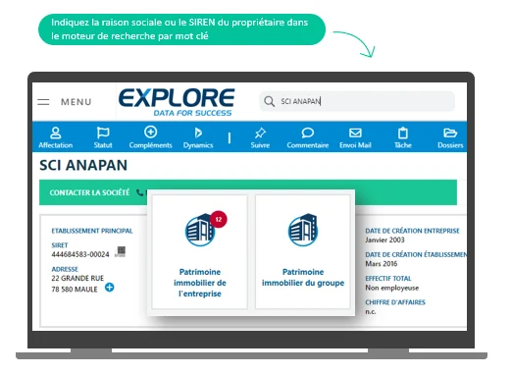Open Patrimoine immobilier de l'entreprise card
This screenshot has height=374, width=512.
[x=200, y=252]
